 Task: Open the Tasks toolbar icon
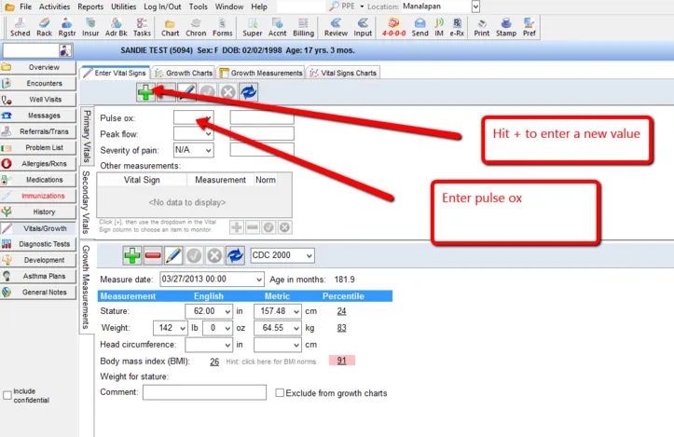142,26
